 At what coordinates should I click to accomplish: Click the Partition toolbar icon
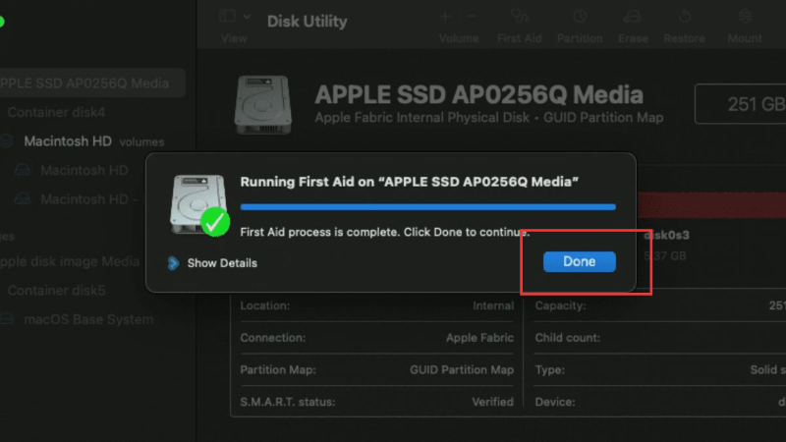click(x=580, y=17)
